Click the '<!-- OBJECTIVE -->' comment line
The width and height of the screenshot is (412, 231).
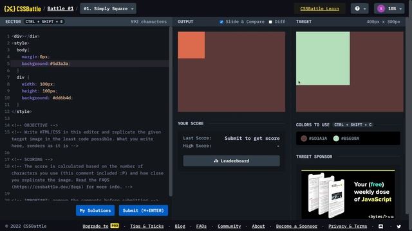(35, 125)
